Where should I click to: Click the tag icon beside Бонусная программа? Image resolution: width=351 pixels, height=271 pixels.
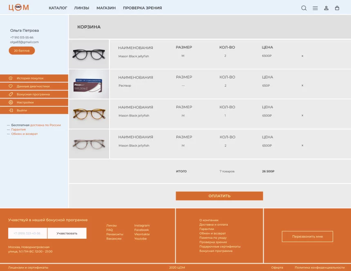click(11, 94)
